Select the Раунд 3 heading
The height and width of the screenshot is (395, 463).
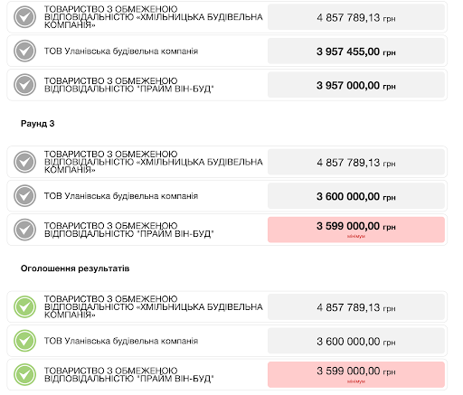click(38, 124)
